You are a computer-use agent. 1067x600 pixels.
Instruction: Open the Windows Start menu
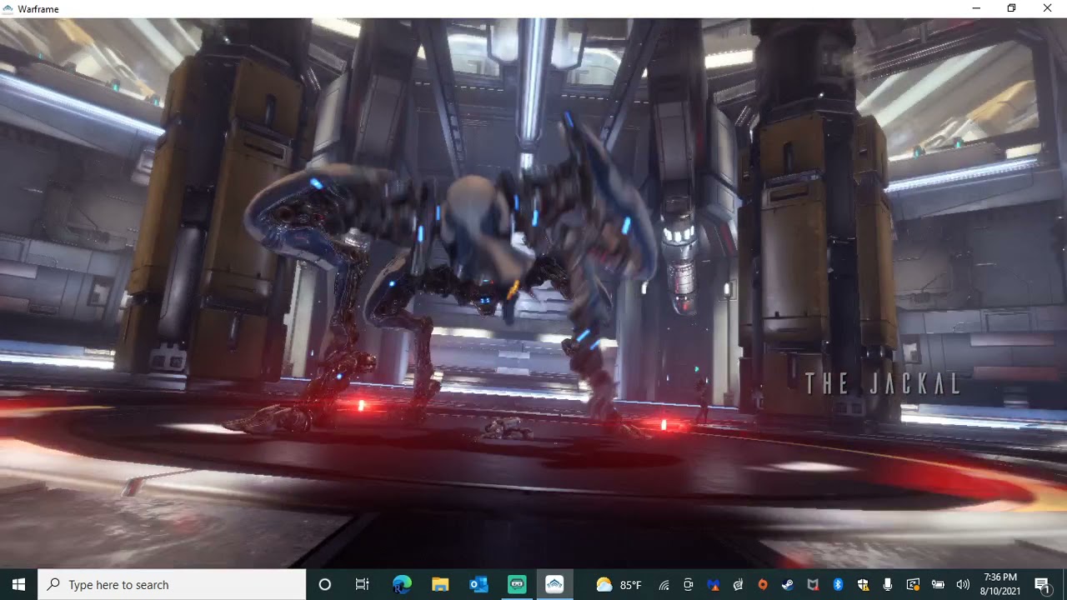[18, 584]
